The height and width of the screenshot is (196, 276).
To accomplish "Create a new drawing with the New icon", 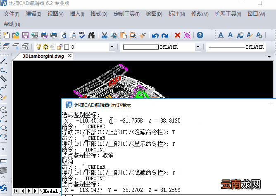I will coord(6,35).
